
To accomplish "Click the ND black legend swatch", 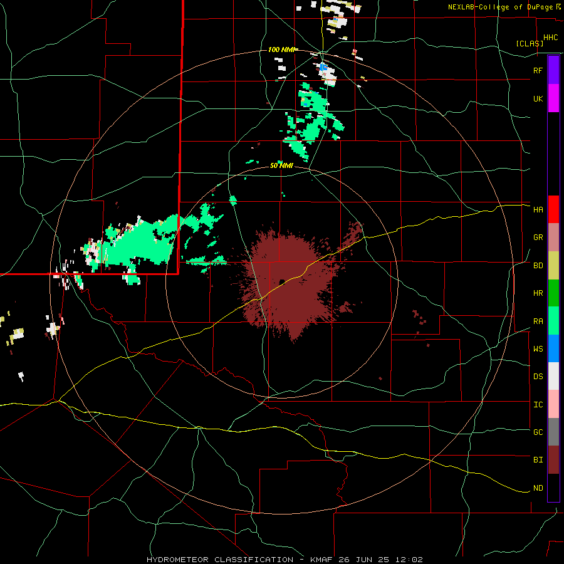I will 553,488.
